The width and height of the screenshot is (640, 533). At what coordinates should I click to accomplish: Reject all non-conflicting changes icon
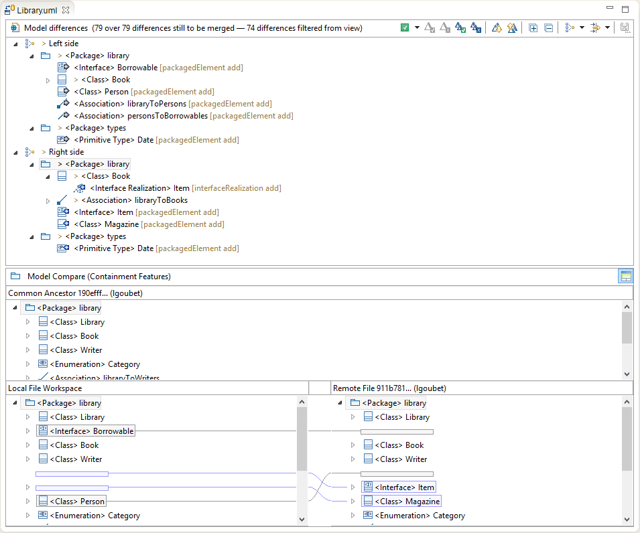pyautogui.click(x=476, y=28)
